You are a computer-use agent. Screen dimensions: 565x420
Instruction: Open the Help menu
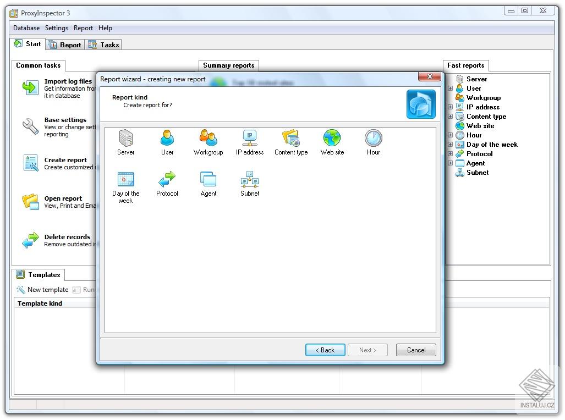[x=105, y=28]
